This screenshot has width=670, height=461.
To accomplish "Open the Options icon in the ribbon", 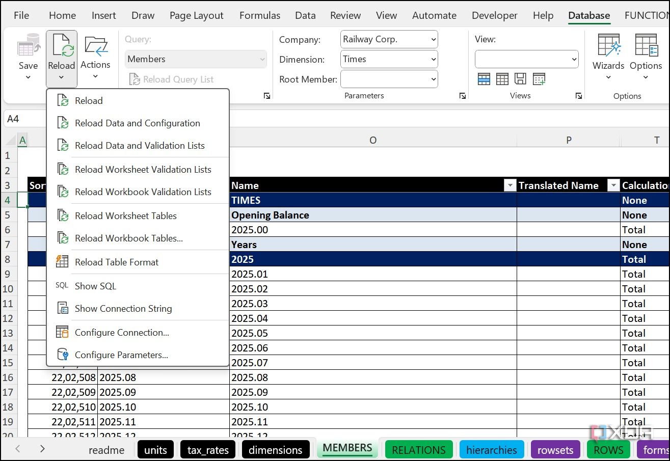I will (x=646, y=46).
